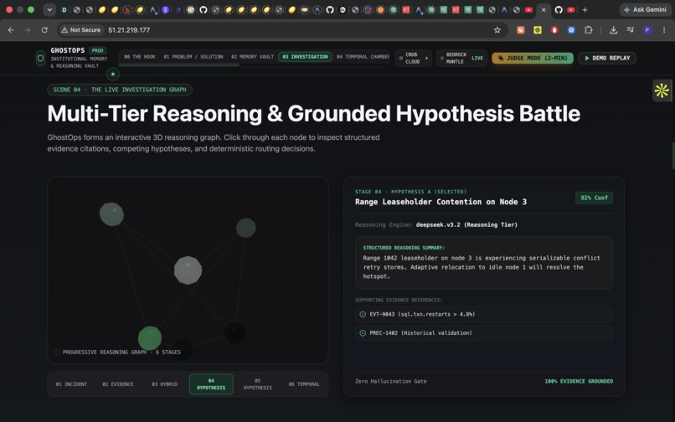Open the red extension icon in the toolbar
This screenshot has width=675, height=422.
click(x=554, y=30)
